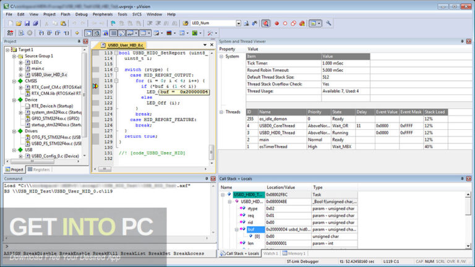The width and height of the screenshot is (475, 267).
Task: Collapse Source Group 1 tree node
Action: click(14, 56)
